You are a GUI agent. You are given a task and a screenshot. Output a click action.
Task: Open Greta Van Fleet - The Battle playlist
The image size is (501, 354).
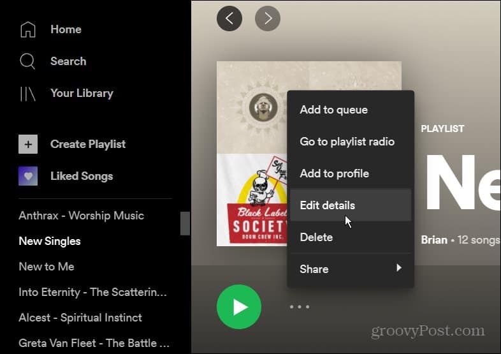(x=94, y=343)
